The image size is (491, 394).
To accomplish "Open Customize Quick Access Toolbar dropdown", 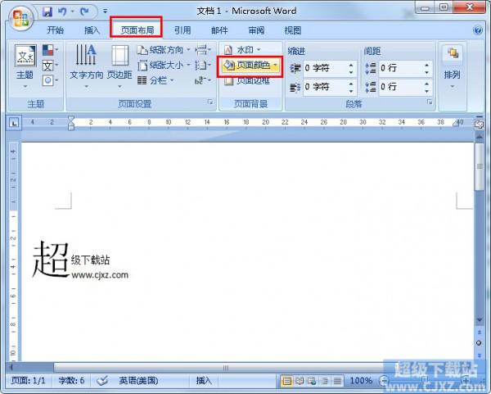I will pyautogui.click(x=106, y=11).
